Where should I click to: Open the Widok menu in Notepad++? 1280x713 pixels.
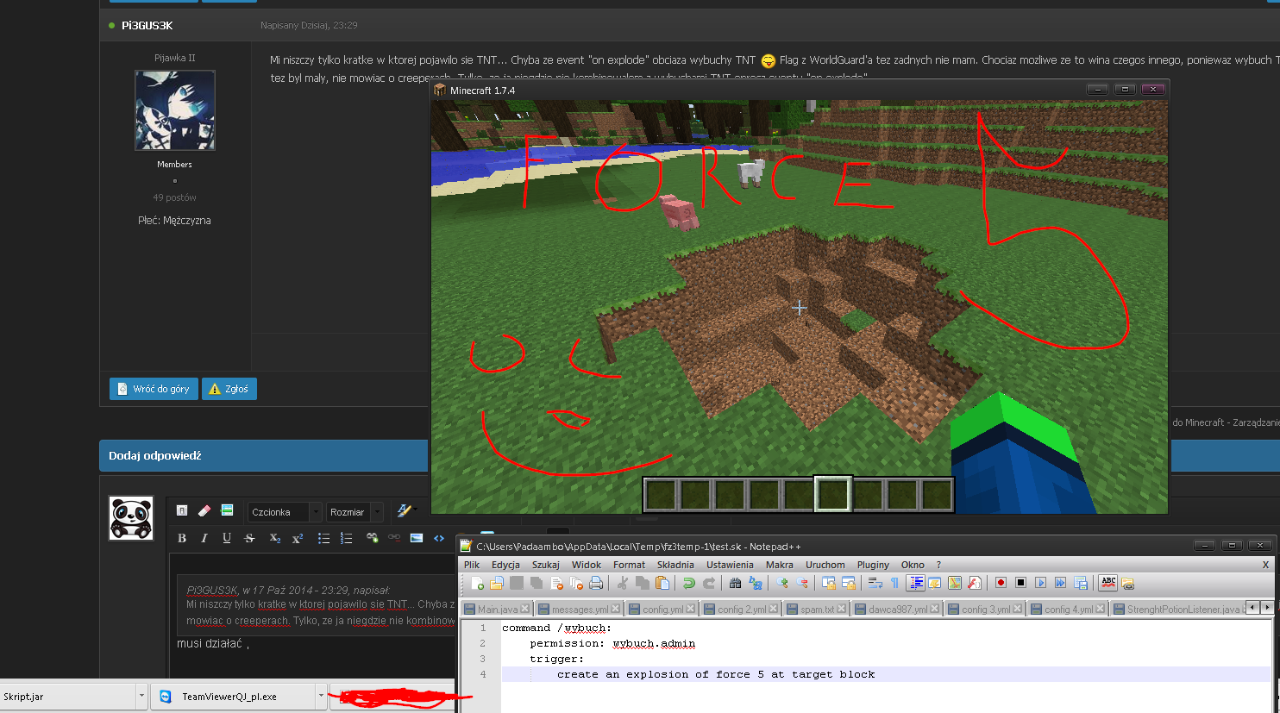(587, 565)
